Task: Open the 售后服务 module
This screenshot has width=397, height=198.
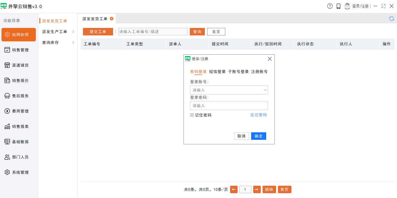Action: tap(18, 96)
